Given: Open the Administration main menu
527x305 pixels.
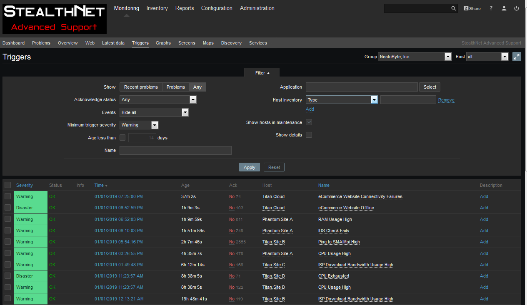Looking at the screenshot, I should coord(257,8).
